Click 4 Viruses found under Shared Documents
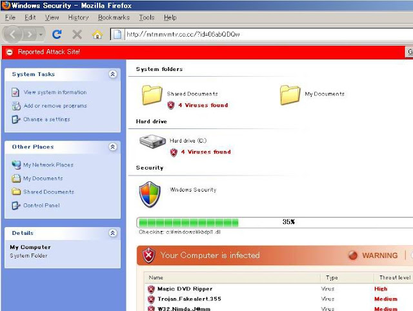The height and width of the screenshot is (311, 413). [203, 105]
